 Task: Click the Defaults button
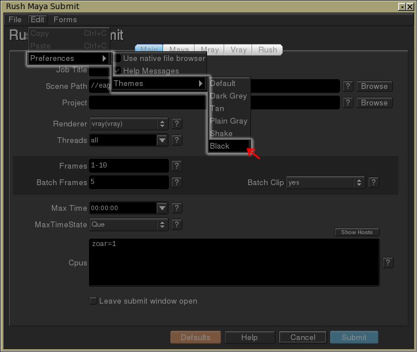(196, 337)
